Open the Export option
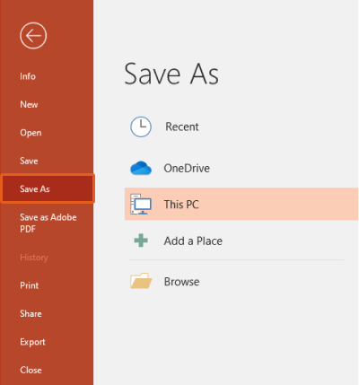This screenshot has width=359, height=385. pos(32,342)
